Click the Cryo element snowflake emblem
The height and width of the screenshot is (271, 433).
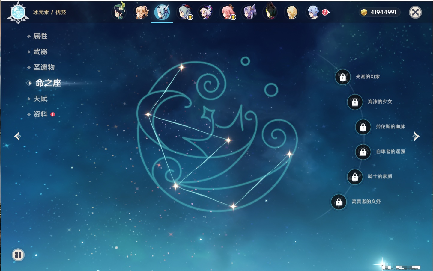click(18, 13)
